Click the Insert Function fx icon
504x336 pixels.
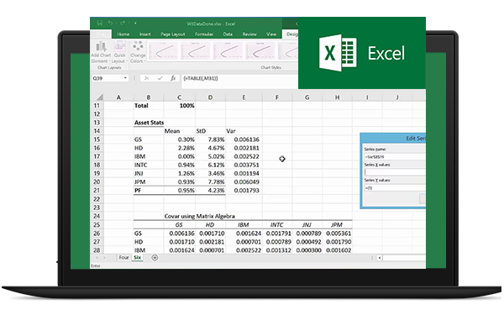click(x=173, y=78)
